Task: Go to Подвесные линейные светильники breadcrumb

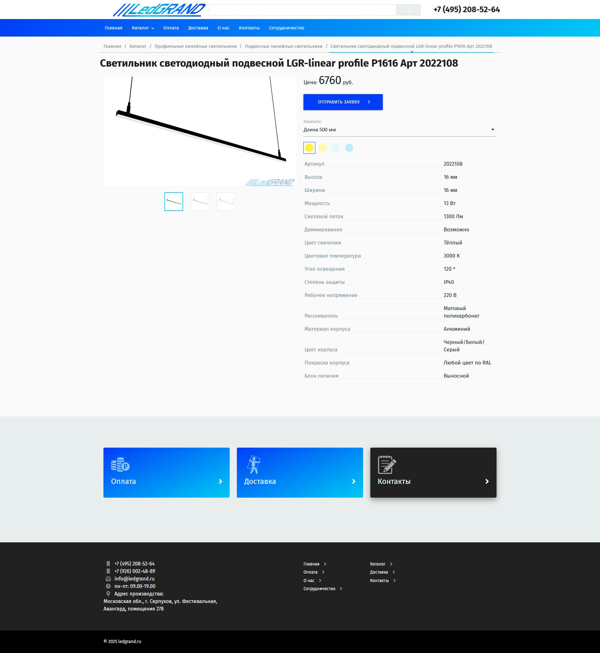Action: pos(283,46)
